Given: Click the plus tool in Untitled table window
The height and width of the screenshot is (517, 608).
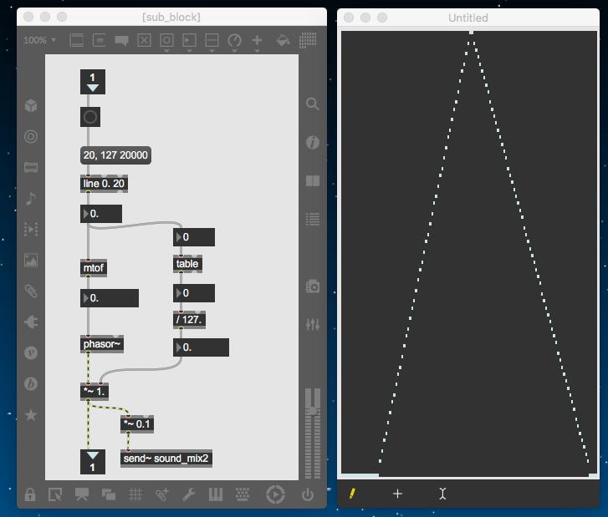Looking at the screenshot, I should [397, 494].
